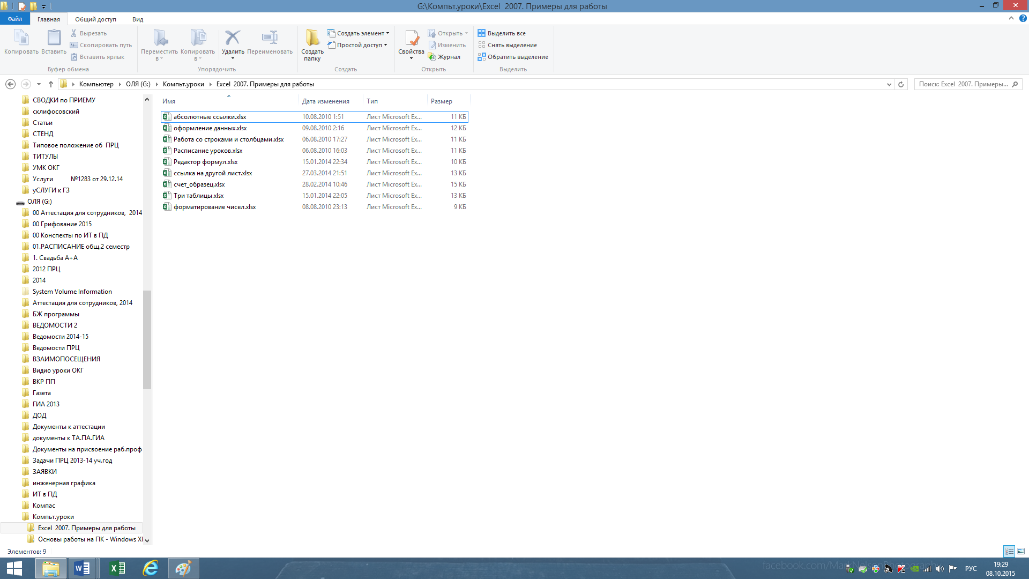This screenshot has width=1029, height=579.
Task: Select file Редактор формул.xlsx
Action: [315, 162]
